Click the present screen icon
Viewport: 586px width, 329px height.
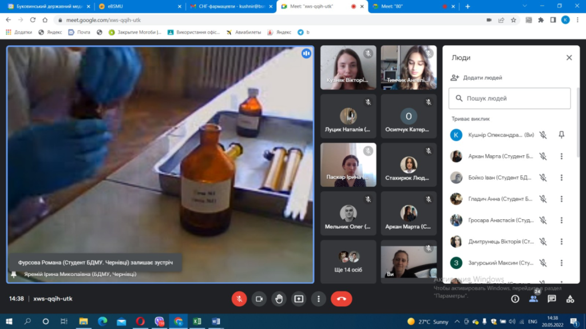pos(298,299)
